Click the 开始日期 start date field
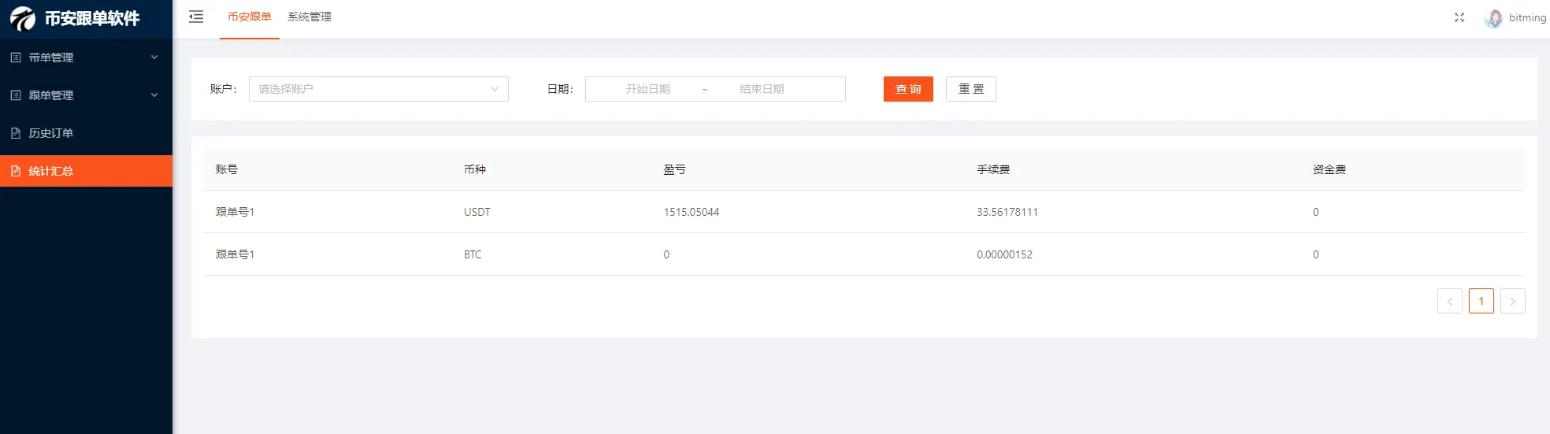The width and height of the screenshot is (1550, 434). pyautogui.click(x=648, y=89)
